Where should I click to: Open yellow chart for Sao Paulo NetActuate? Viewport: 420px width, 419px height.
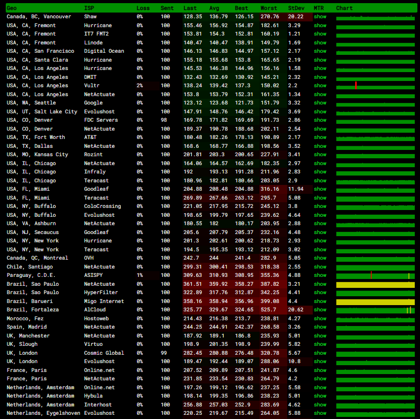pyautogui.click(x=375, y=285)
